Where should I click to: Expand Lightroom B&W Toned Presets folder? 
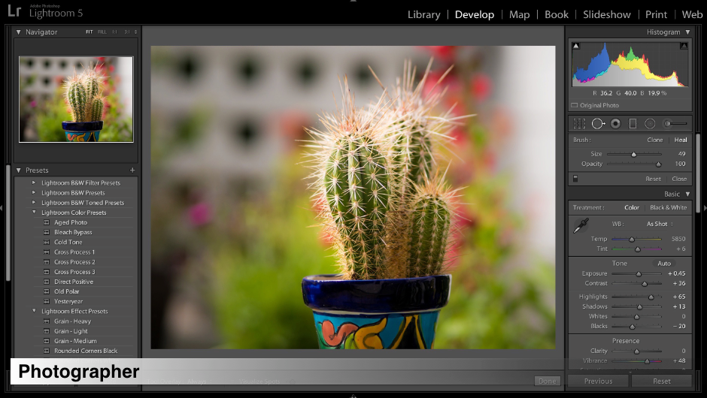click(33, 202)
